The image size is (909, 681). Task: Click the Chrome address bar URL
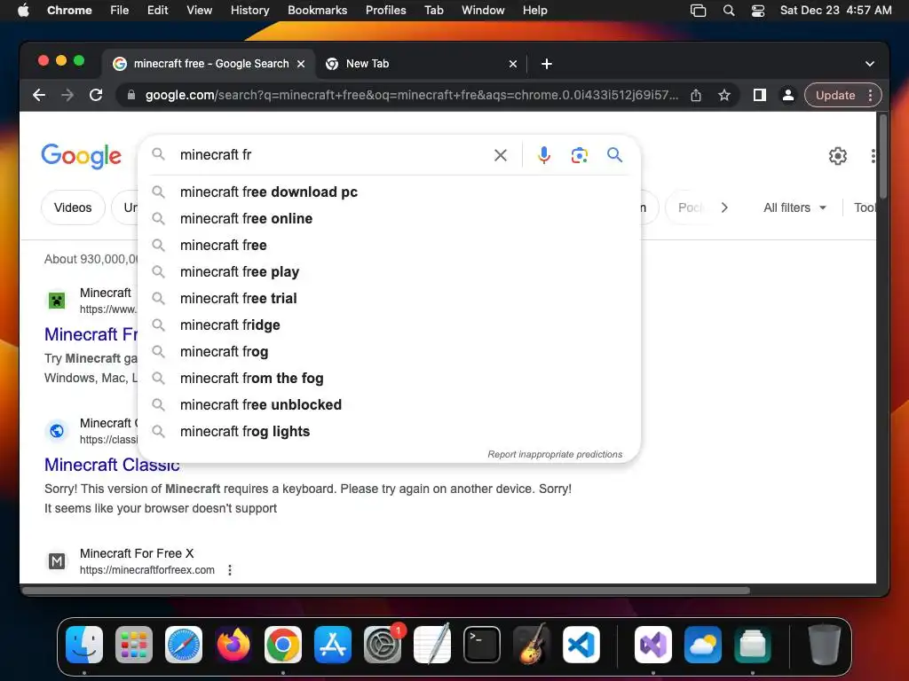(x=412, y=95)
